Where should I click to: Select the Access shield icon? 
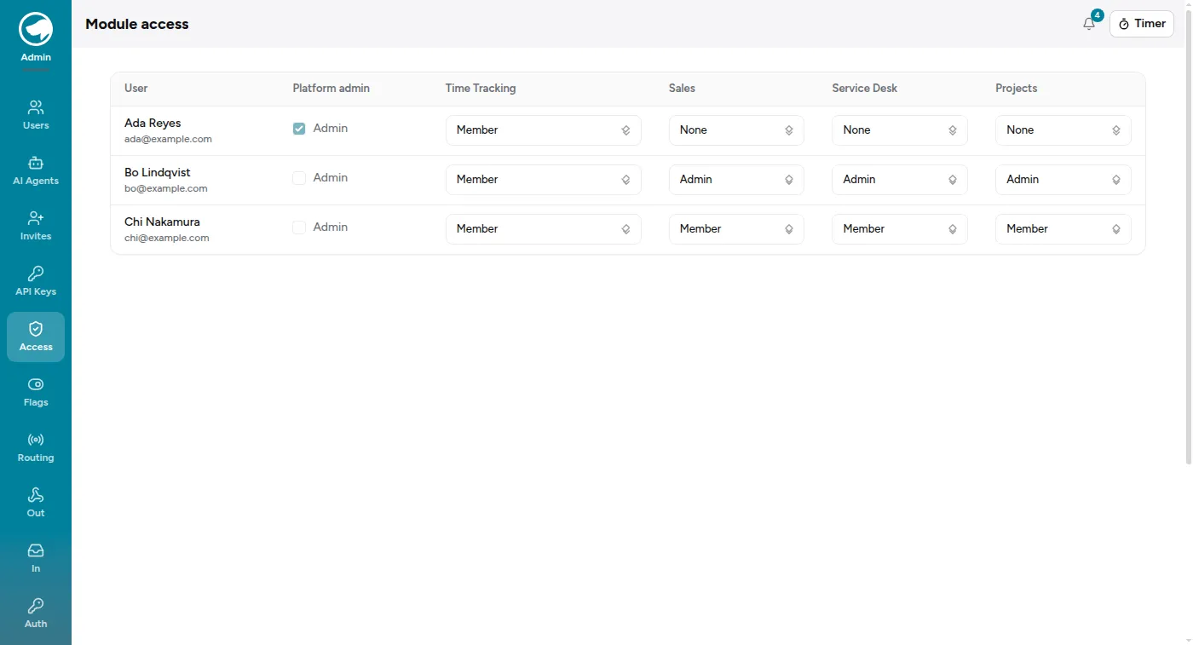coord(36,329)
